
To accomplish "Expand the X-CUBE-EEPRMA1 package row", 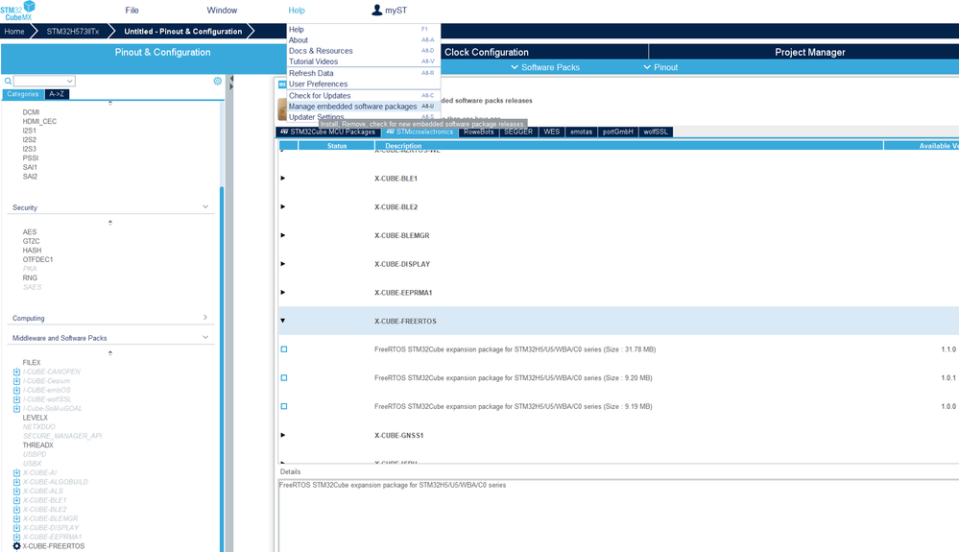I will click(x=282, y=292).
